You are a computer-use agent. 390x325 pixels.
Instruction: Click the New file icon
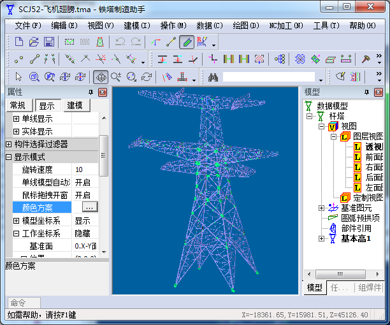(19, 42)
